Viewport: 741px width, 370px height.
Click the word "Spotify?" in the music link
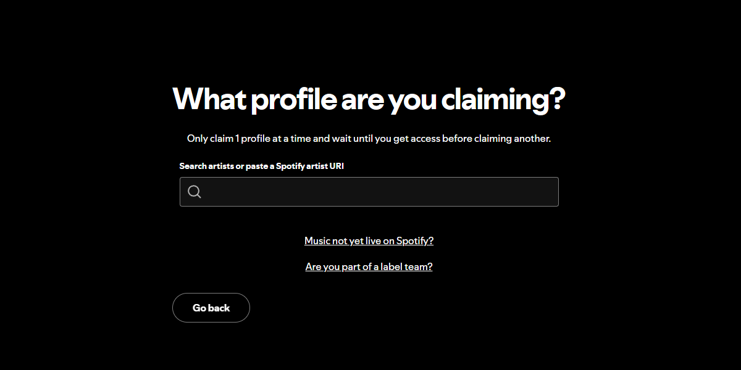tap(415, 240)
